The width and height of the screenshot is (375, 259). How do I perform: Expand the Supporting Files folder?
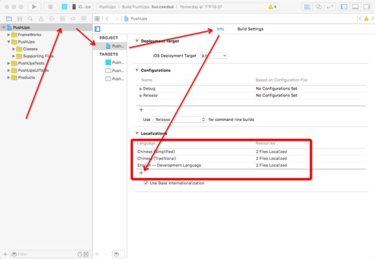tap(14, 56)
